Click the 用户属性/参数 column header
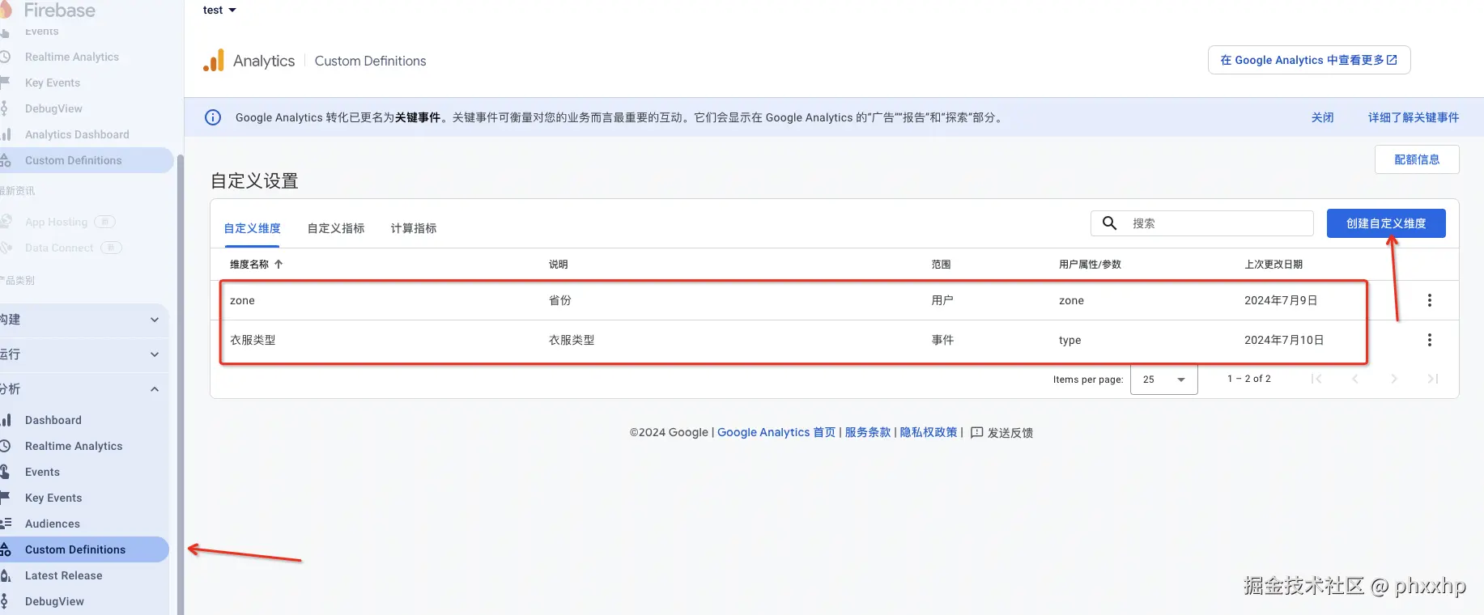 (1090, 265)
